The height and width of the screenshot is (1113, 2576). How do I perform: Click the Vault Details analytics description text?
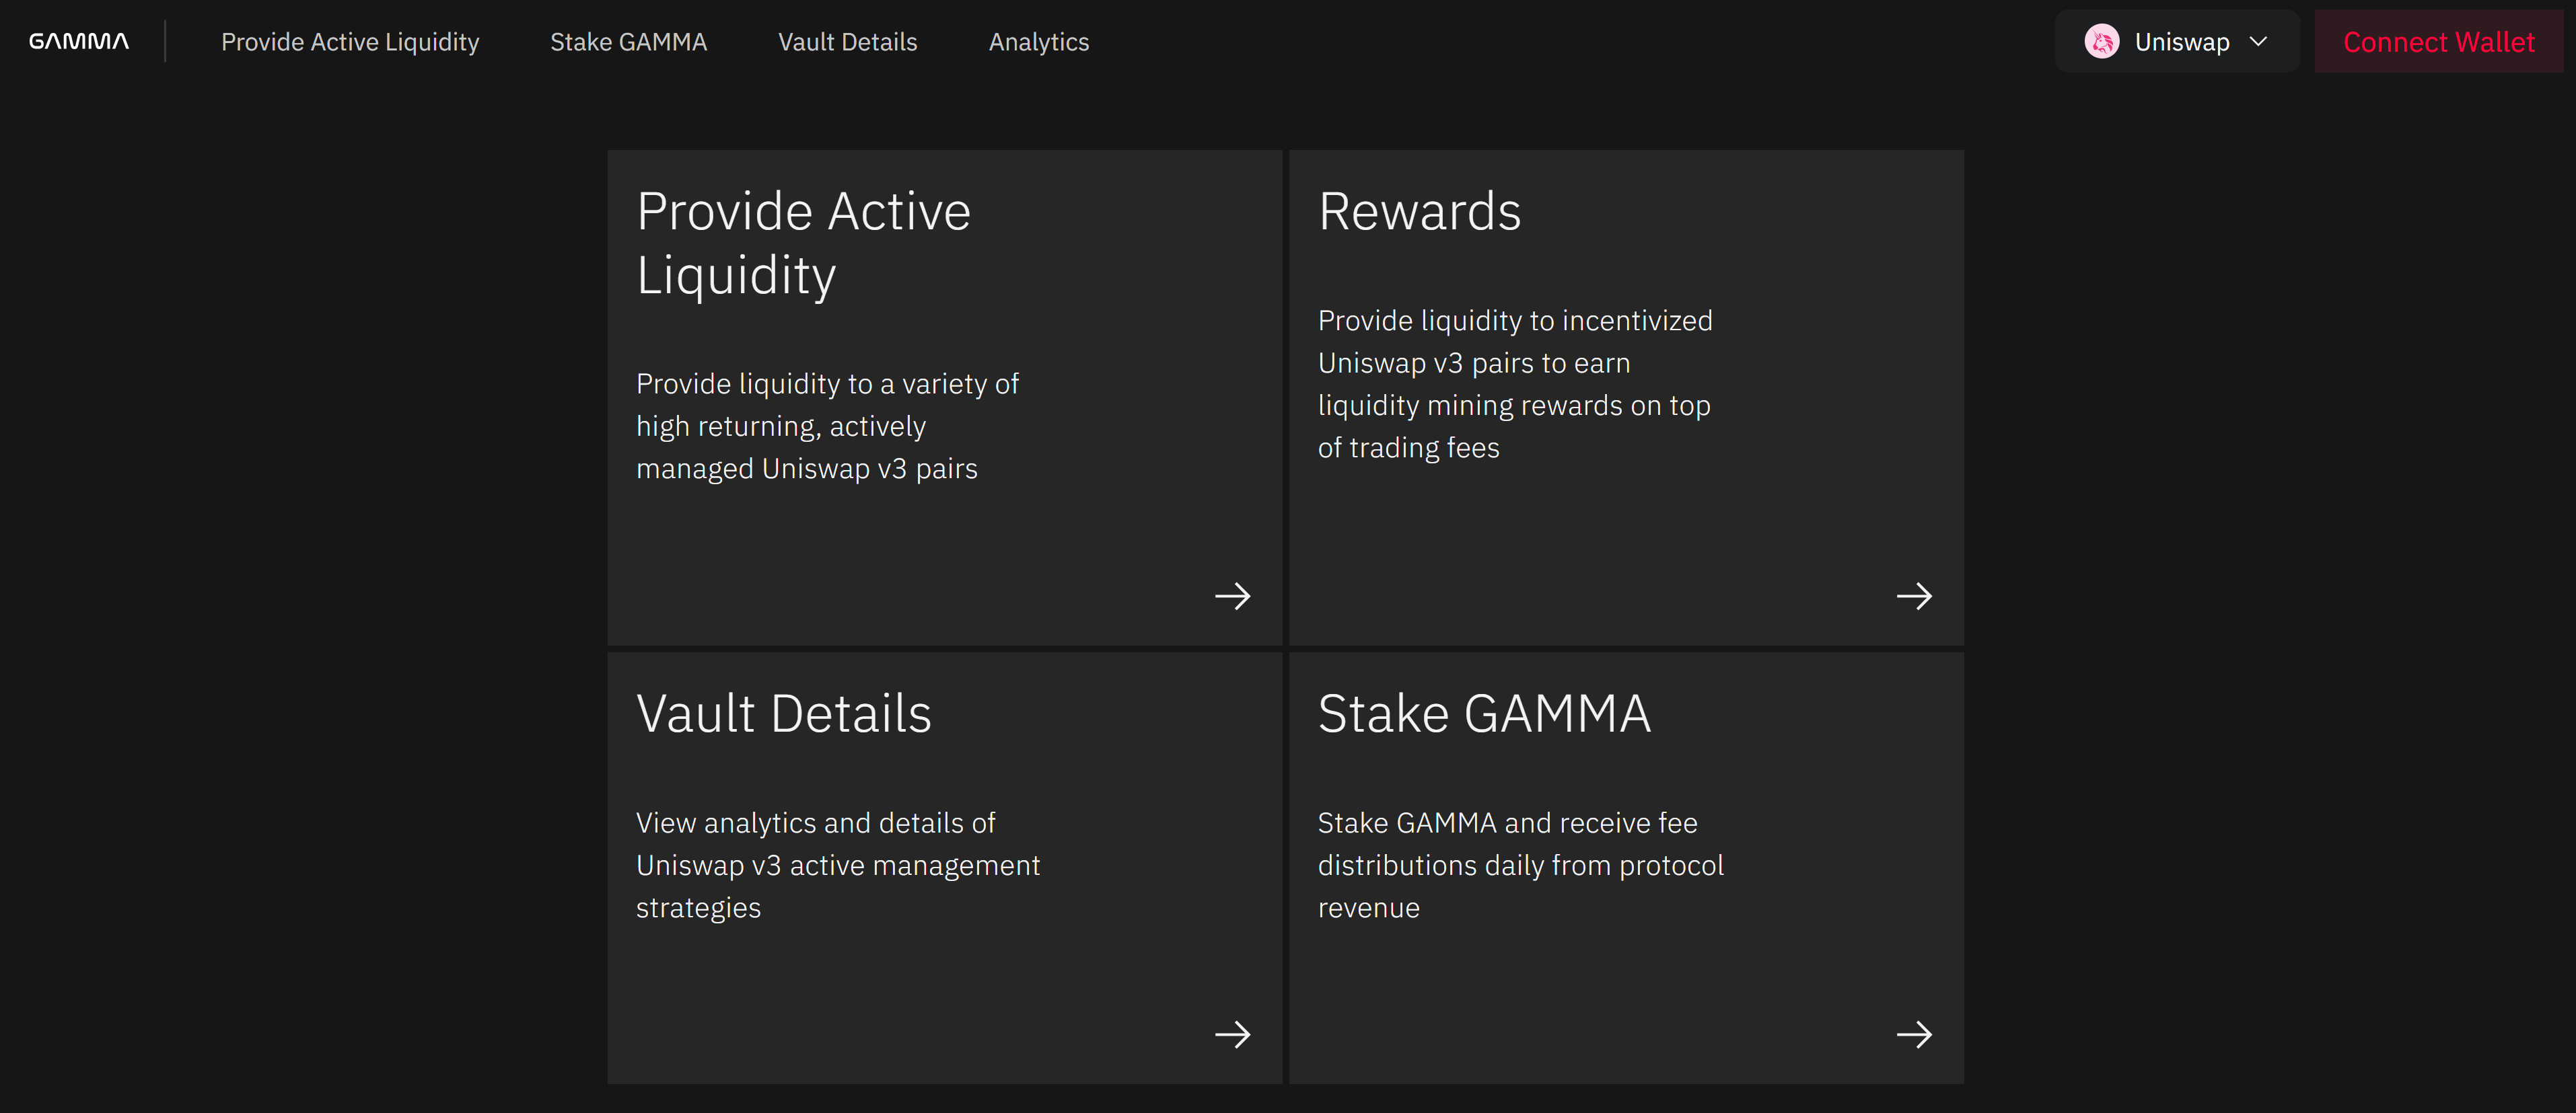coord(837,866)
